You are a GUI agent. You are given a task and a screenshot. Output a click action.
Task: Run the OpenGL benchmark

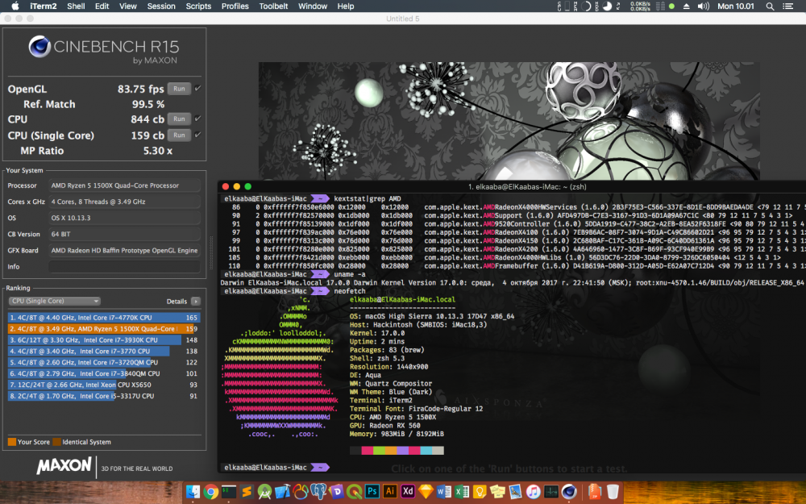[179, 89]
